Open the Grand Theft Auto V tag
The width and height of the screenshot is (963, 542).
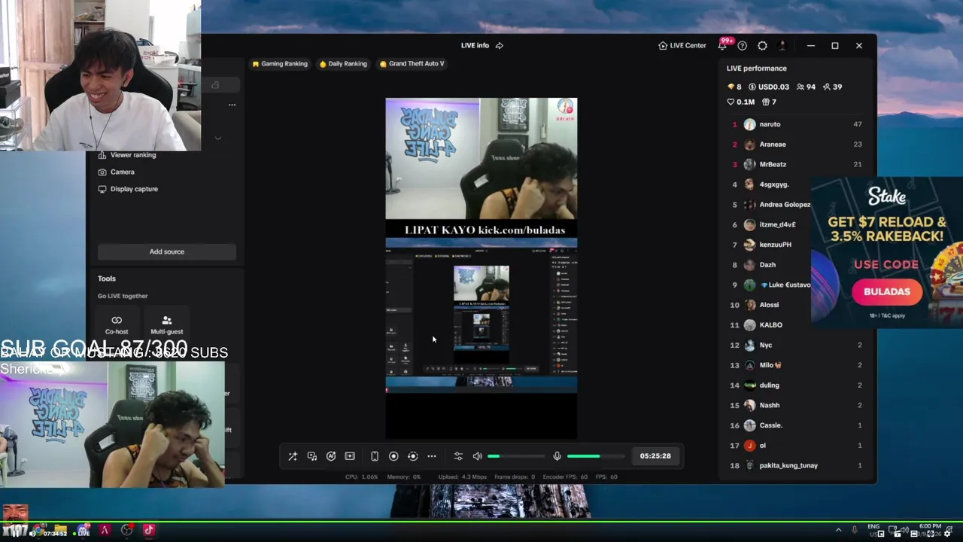(x=412, y=64)
